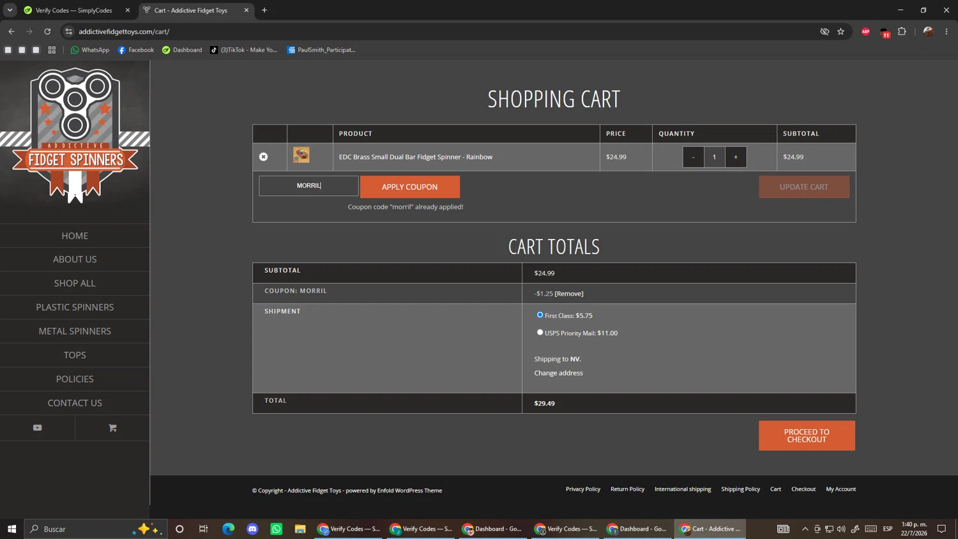
Task: Open My Account in the footer
Action: pyautogui.click(x=841, y=489)
